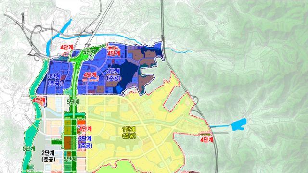Select the green 5단계 label at the northern junction
Image resolution: width=308 pixels, height=173 pixels.
tap(90, 52)
